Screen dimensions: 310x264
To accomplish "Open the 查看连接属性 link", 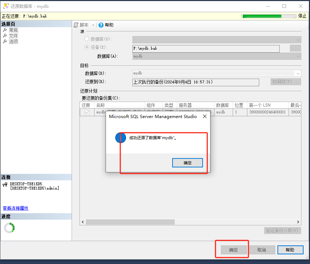I will click(16, 208).
